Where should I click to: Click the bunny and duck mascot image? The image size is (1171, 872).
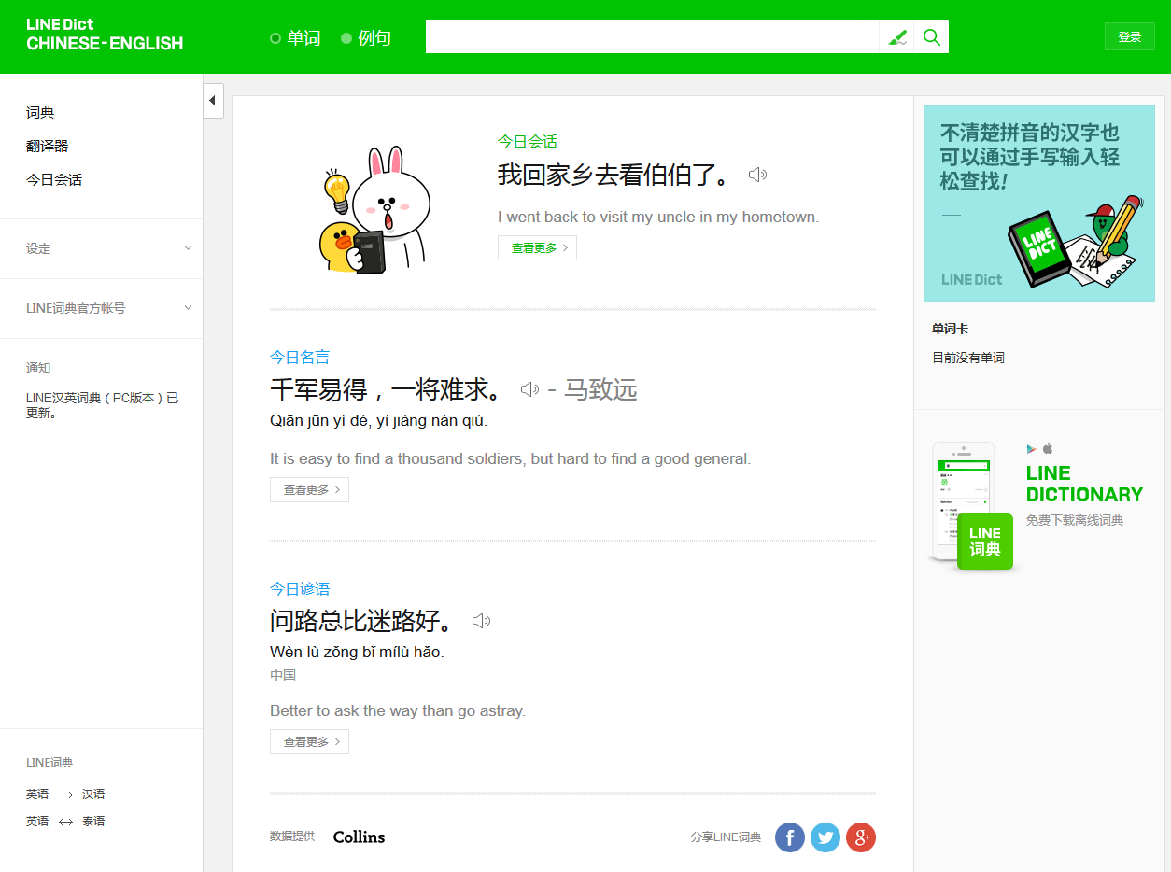(x=374, y=210)
